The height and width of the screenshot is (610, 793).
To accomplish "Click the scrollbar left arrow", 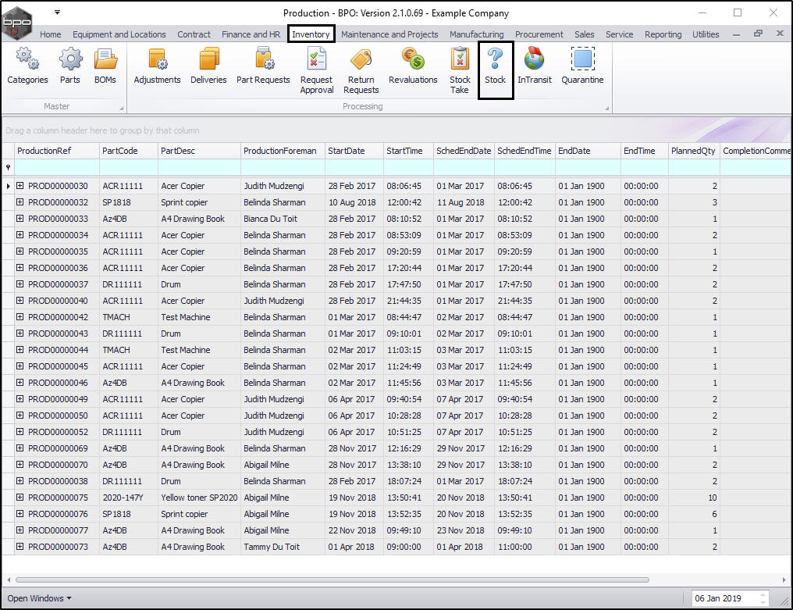I will click(x=9, y=580).
